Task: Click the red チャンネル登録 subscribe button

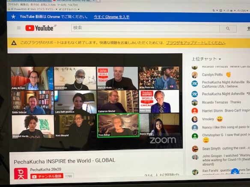Action: click(47, 176)
